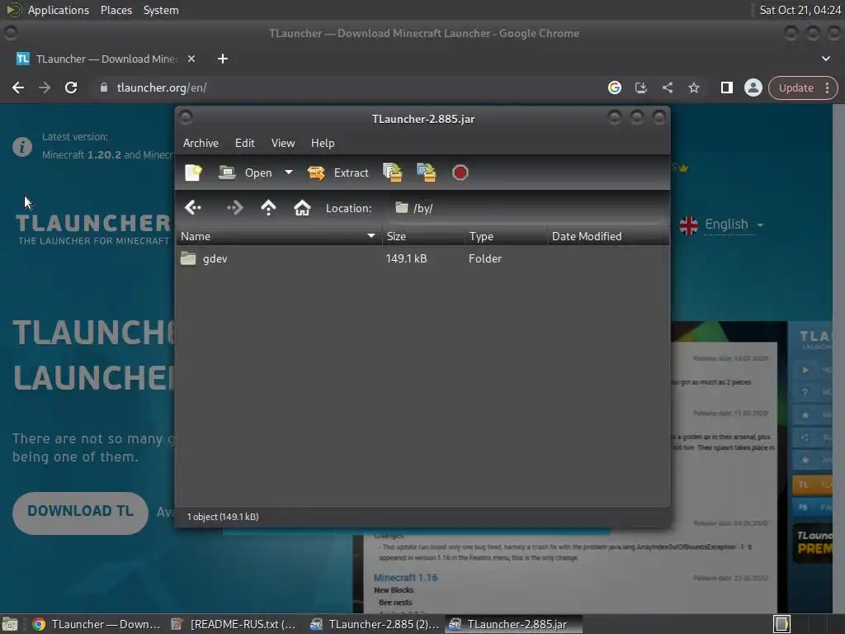845x634 pixels.
Task: Click the Minecraft 1.16 link on webpage
Action: coord(405,577)
